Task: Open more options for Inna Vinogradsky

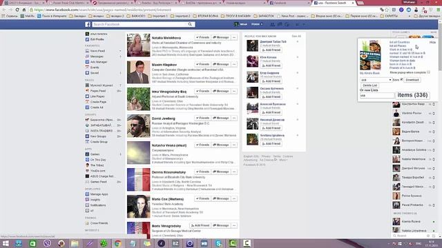Action: point(234,91)
